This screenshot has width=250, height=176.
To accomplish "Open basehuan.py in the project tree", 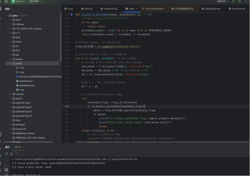I will pos(24,81).
